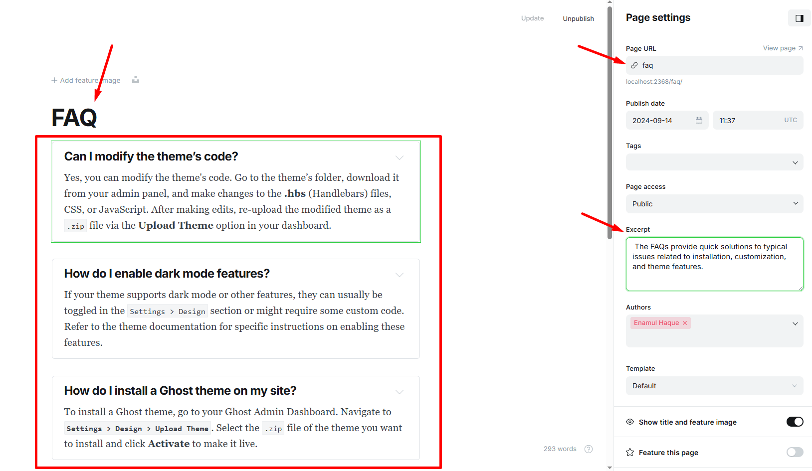Enable Feature this page toggle
The width and height of the screenshot is (812, 471).
[x=795, y=453]
